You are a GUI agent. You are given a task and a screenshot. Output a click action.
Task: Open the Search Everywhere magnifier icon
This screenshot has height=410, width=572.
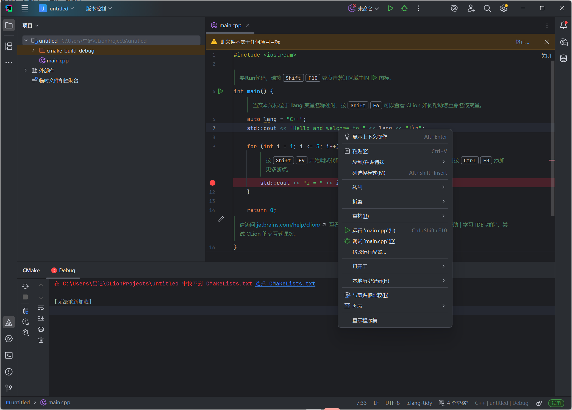[487, 9]
